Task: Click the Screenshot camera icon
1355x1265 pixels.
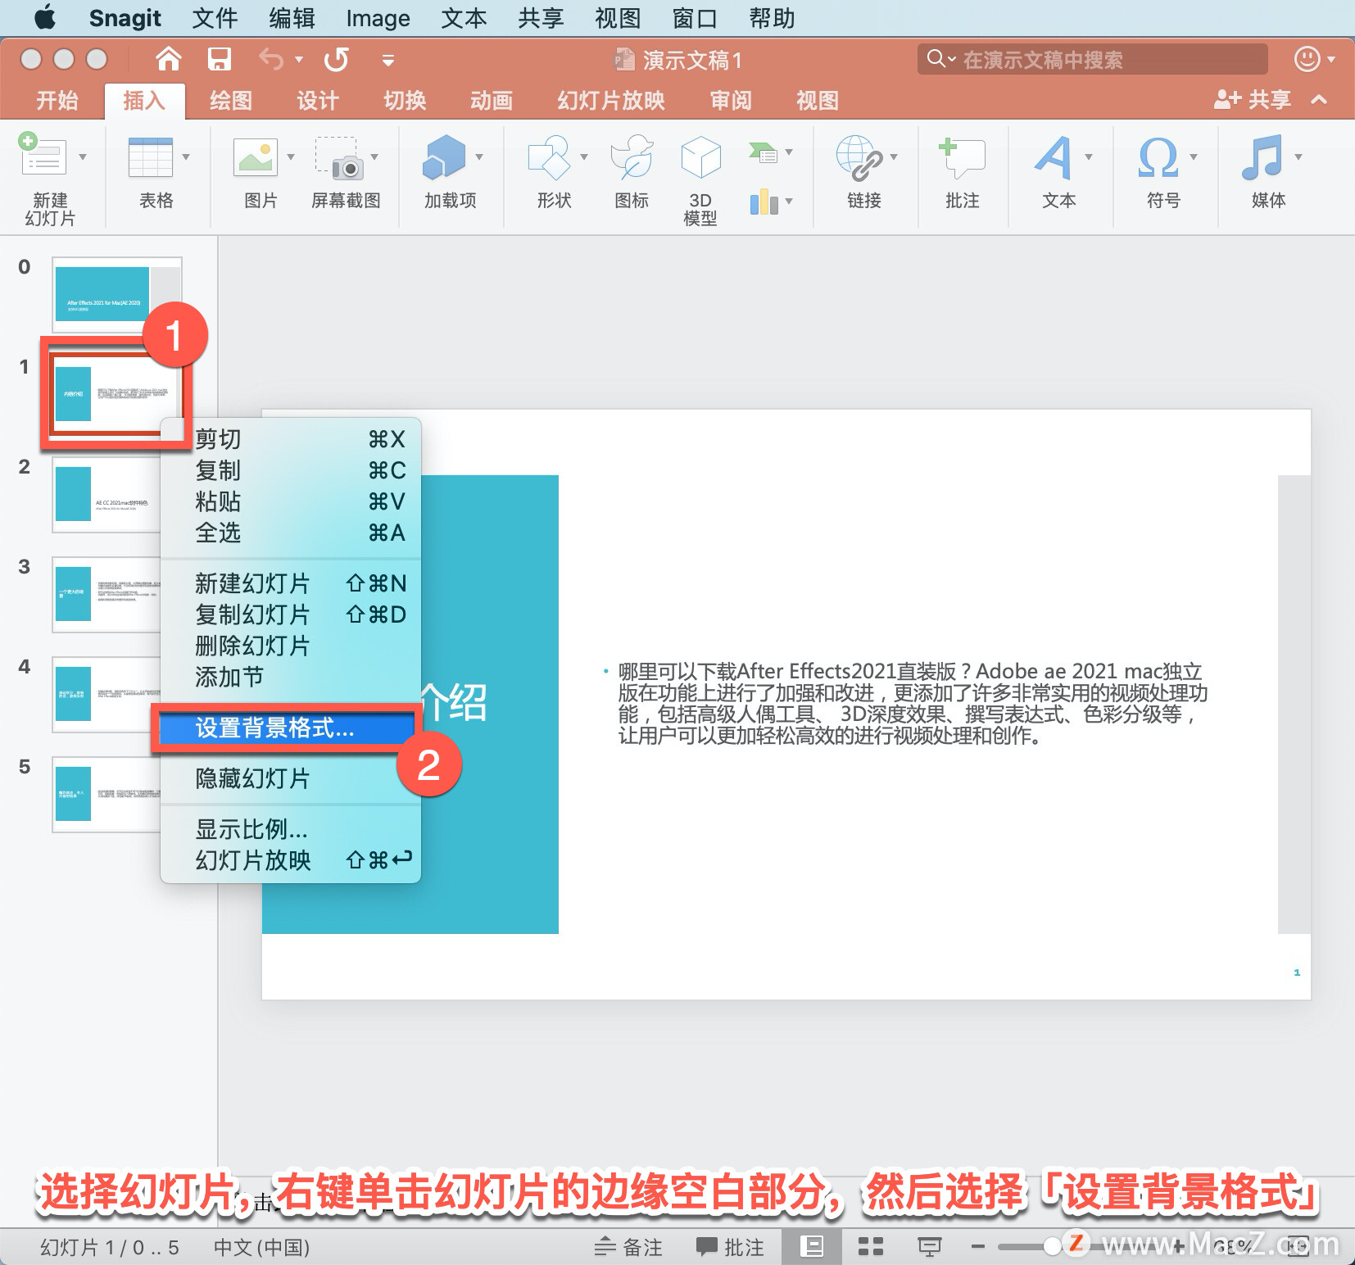Action: 339,157
